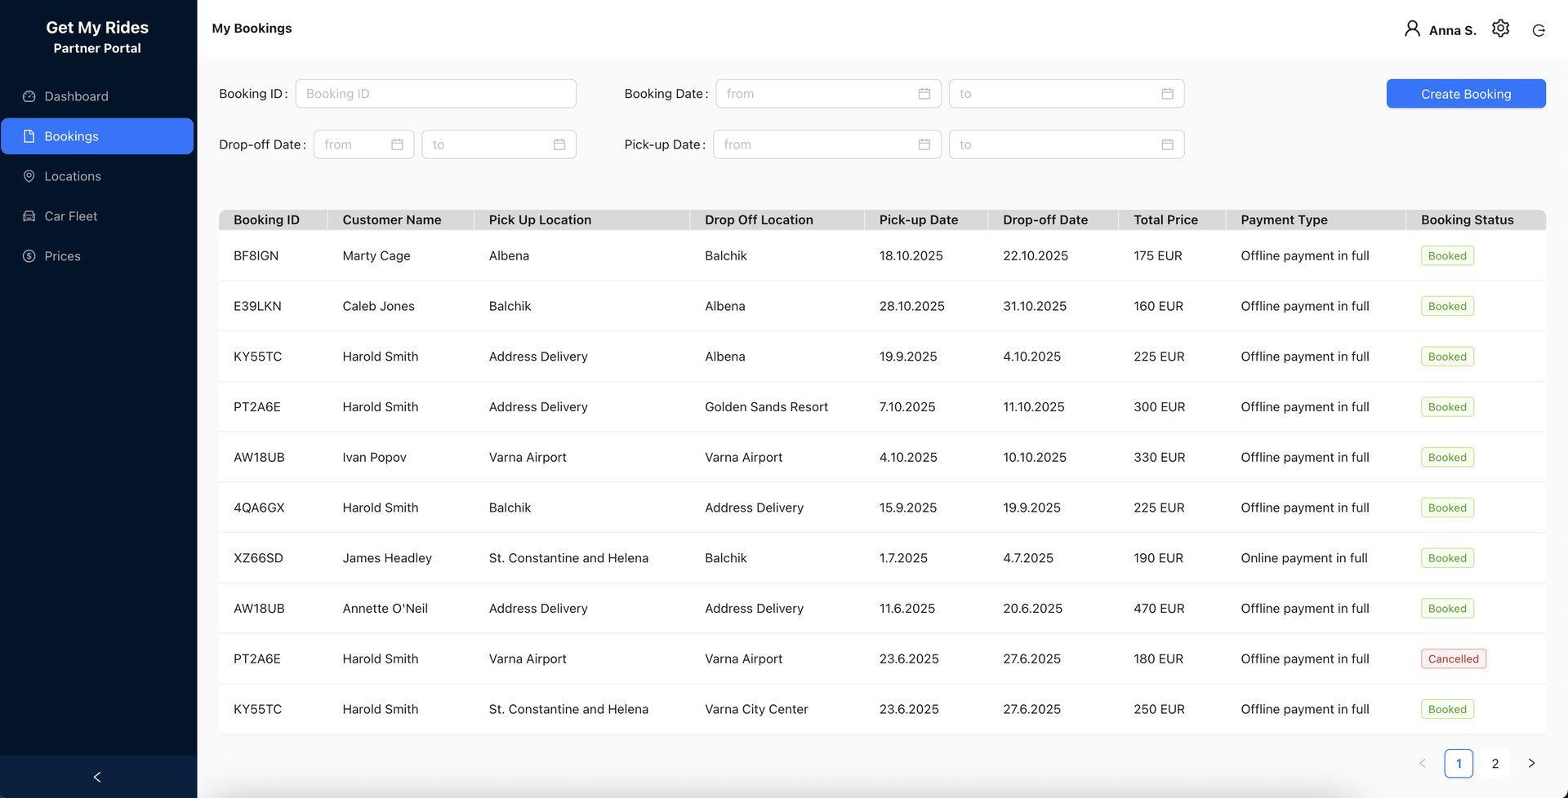Click Booking Date from field
The width and height of the screenshot is (1568, 798).
(828, 94)
